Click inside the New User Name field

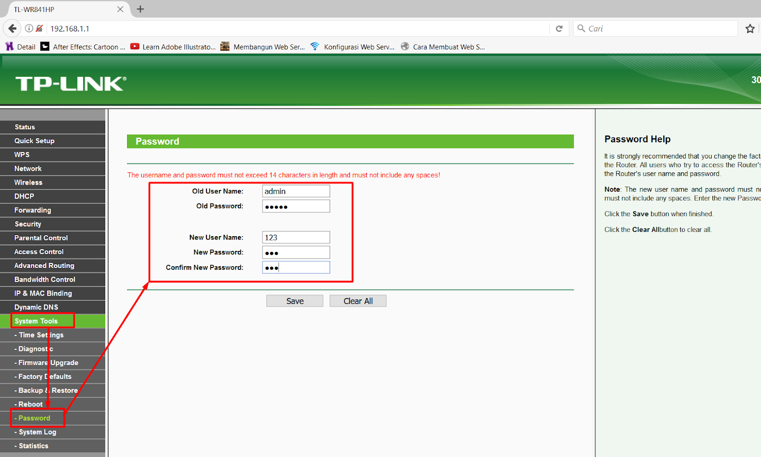(295, 237)
